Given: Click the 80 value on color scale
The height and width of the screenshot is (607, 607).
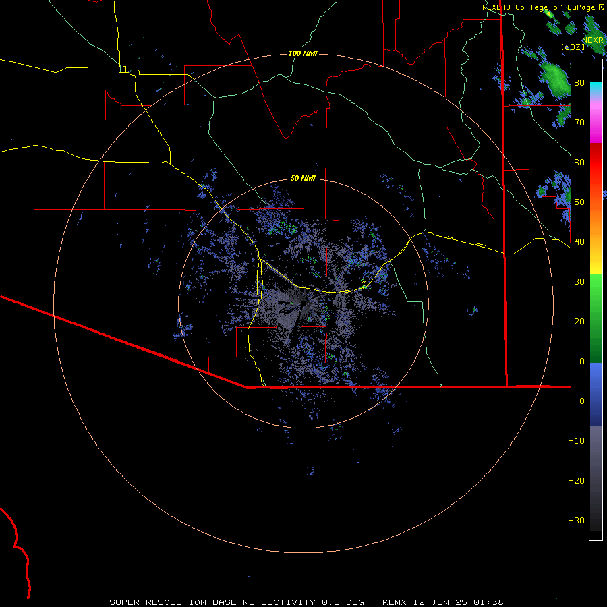Looking at the screenshot, I should (579, 83).
